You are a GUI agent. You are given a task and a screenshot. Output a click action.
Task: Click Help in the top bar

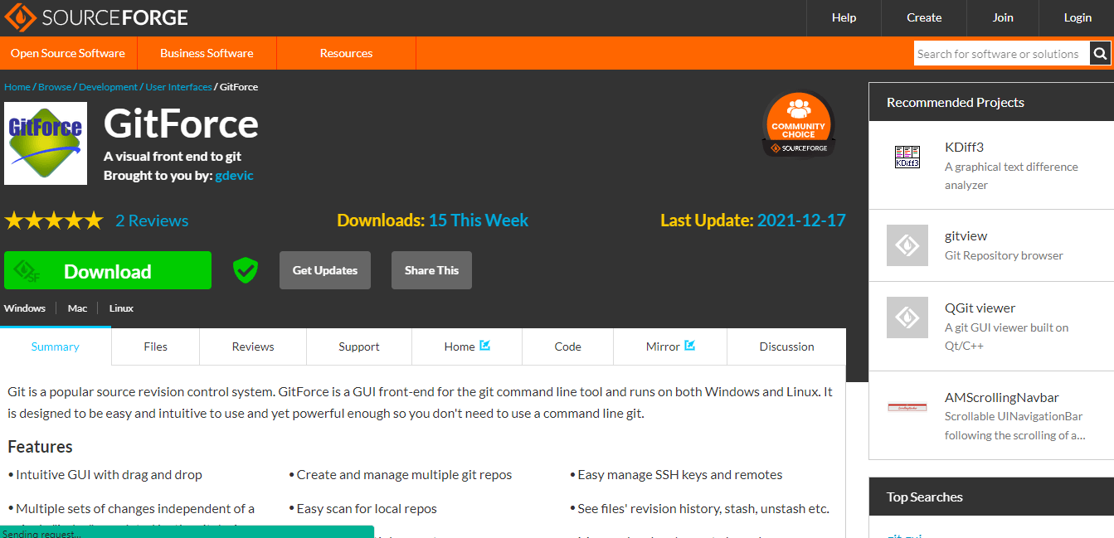tap(844, 17)
